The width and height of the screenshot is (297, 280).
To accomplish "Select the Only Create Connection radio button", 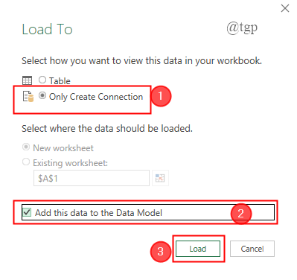I will click(x=42, y=95).
